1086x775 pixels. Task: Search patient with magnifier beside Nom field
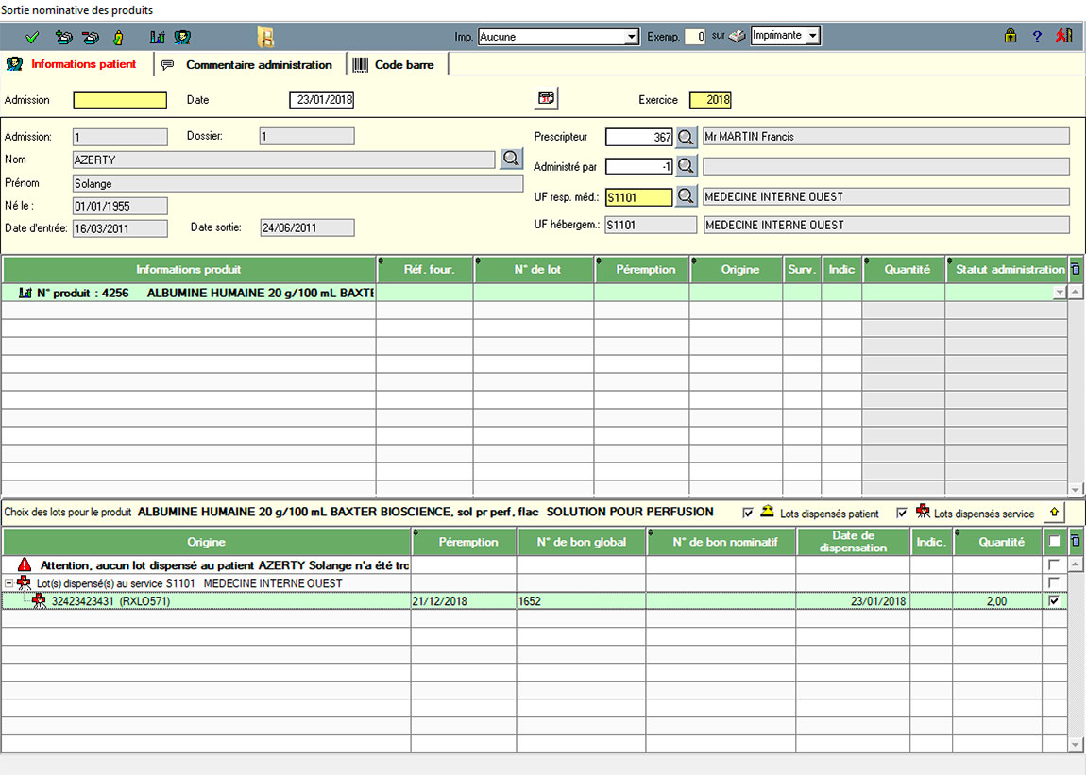pos(511,159)
